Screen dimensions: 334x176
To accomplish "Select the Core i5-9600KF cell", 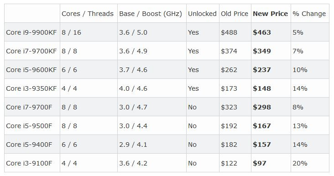I will [x=31, y=70].
